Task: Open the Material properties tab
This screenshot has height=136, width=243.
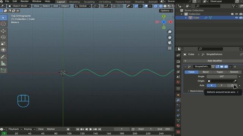Action: coord(178,125)
